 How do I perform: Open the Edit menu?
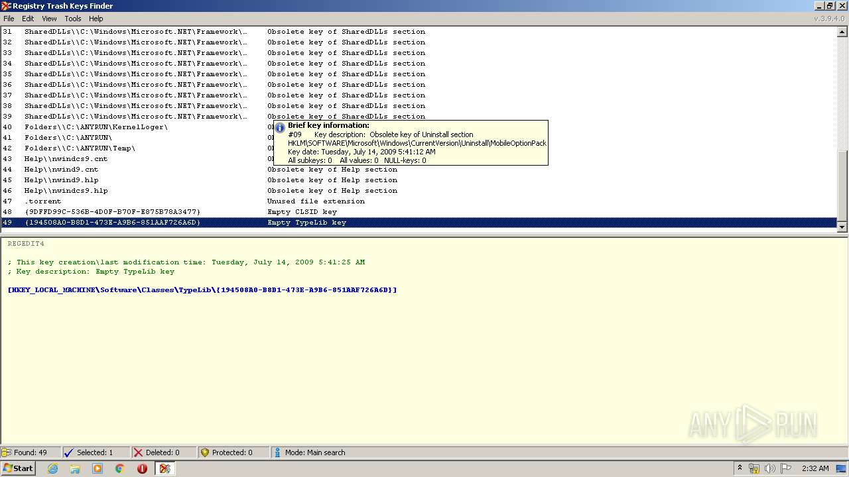28,19
